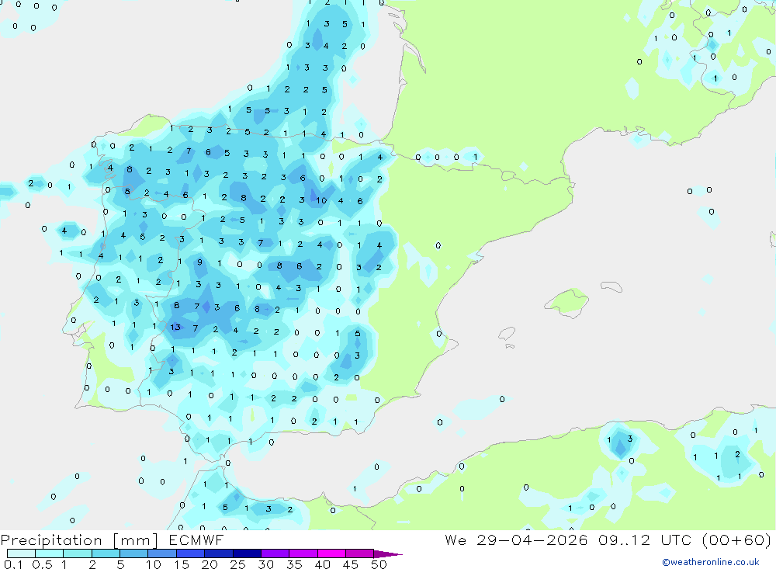Click the '0.5' legend scale label
This screenshot has width=776, height=569.
click(42, 564)
